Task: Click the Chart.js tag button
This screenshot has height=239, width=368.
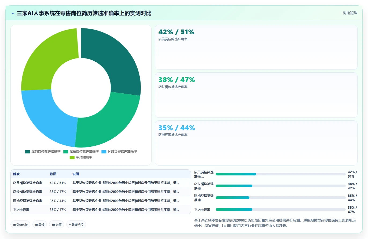Action: coord(20,225)
